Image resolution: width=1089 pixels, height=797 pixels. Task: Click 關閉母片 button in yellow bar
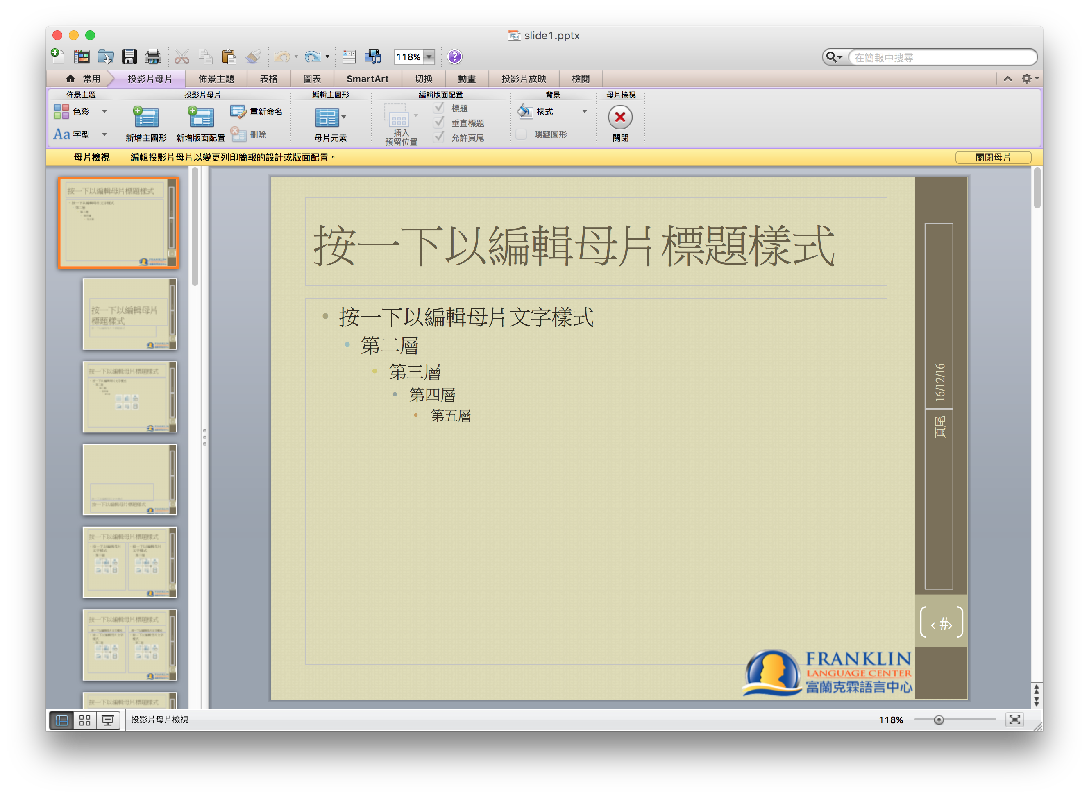coord(994,157)
